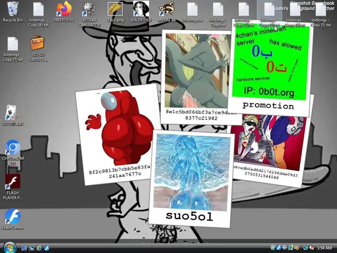Open the Windows Start orb

point(10,248)
